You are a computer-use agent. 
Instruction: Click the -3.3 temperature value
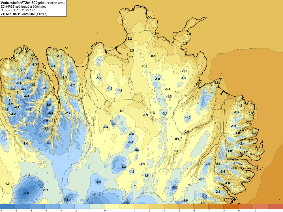[x=130, y=142]
